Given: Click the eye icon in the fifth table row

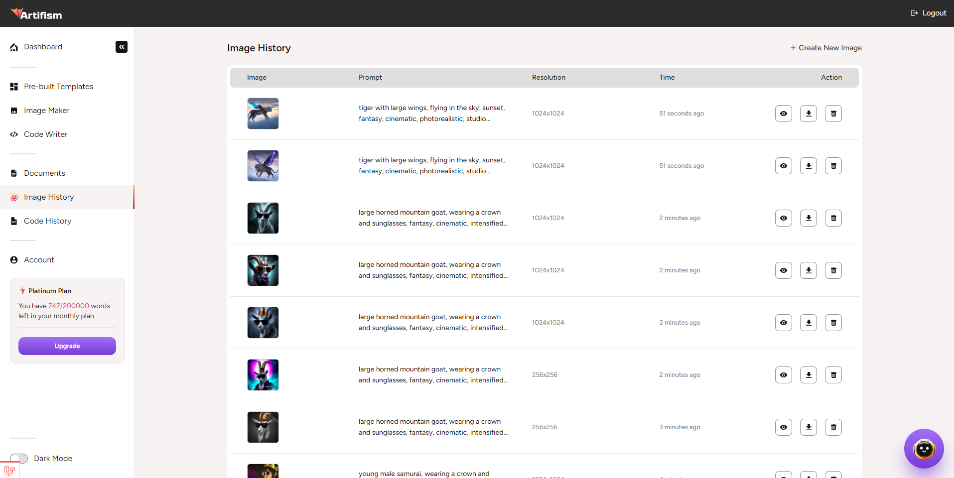Looking at the screenshot, I should pyautogui.click(x=784, y=323).
